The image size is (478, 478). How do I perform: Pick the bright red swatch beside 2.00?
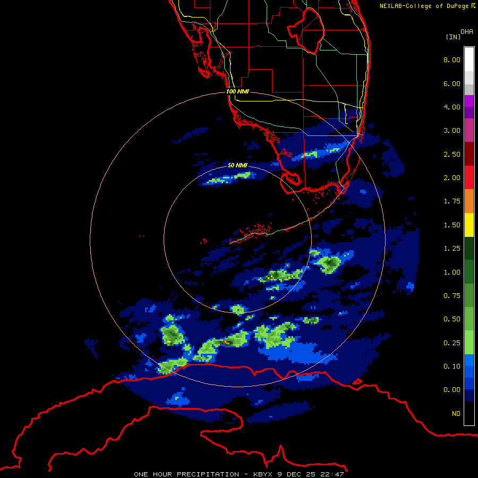[x=469, y=177]
